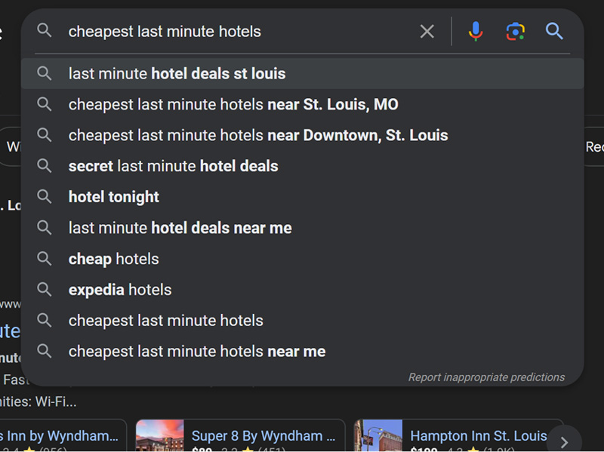Open Google Lens image search
The height and width of the screenshot is (452, 604).
tap(515, 31)
